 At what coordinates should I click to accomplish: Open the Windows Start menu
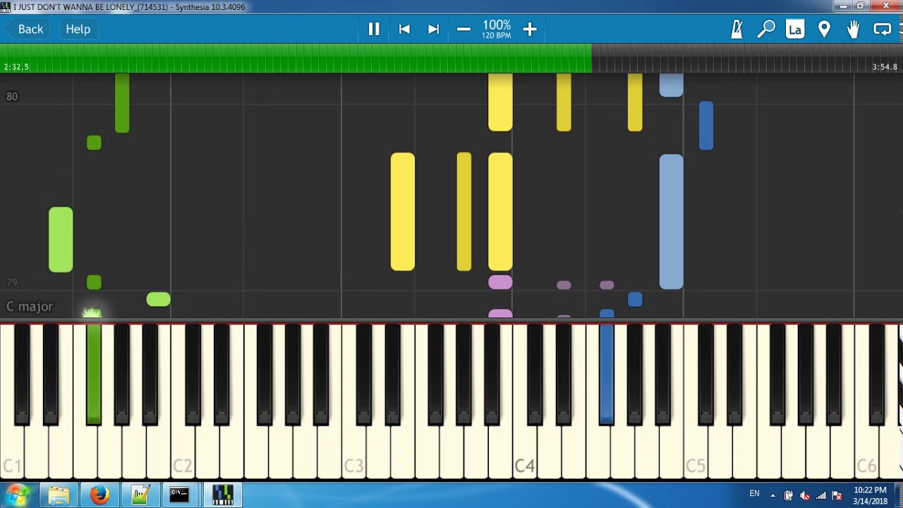pyautogui.click(x=17, y=495)
